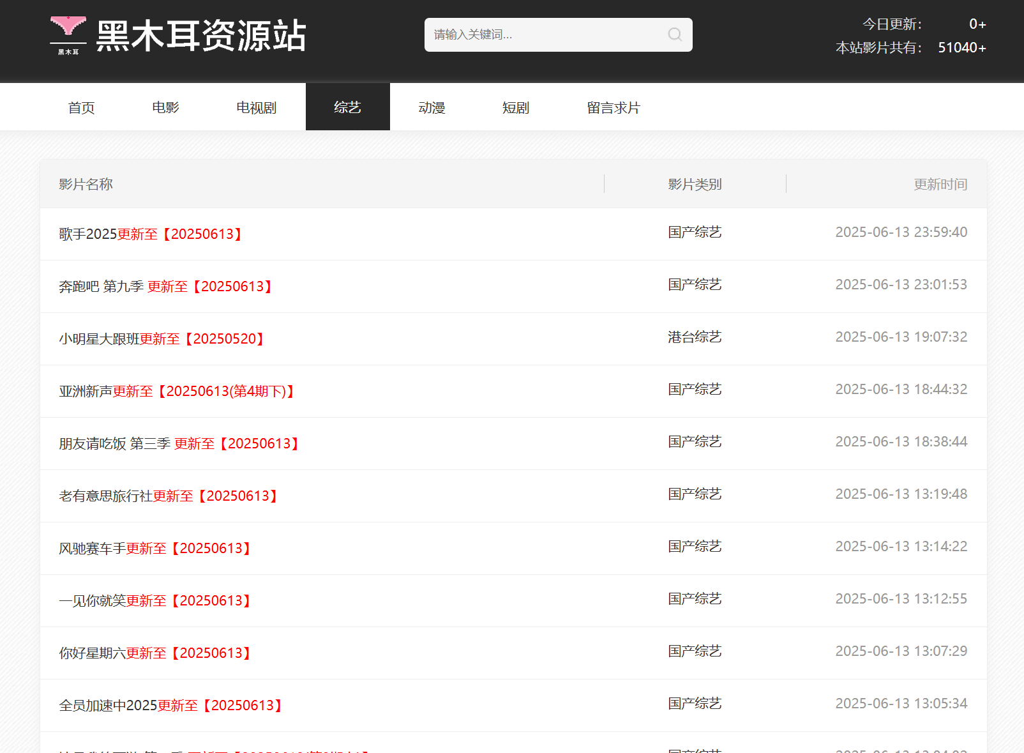Screen dimensions: 1024x753
Task: Open 朋友请吃饭 第三季 entry link
Action: click(180, 443)
